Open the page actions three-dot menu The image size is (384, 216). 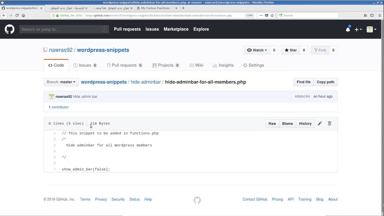coord(261,15)
